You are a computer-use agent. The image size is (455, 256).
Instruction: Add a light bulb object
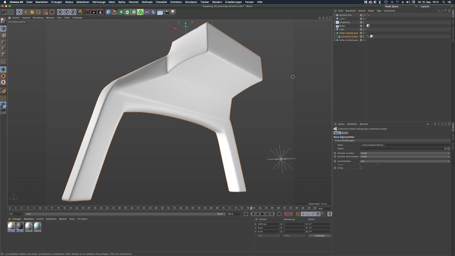point(173,12)
